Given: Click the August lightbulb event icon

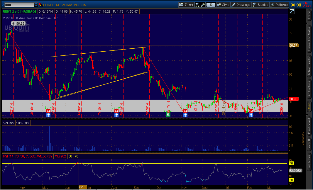Looking at the screenshot, I should pos(116,115).
